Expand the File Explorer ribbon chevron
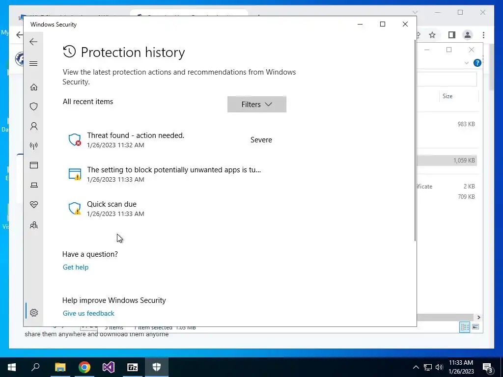 pyautogui.click(x=467, y=63)
